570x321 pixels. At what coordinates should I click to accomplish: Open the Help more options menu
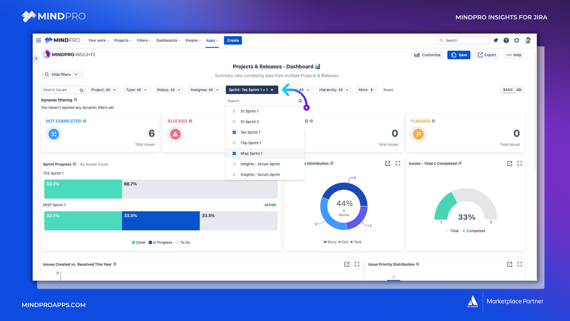pos(514,55)
